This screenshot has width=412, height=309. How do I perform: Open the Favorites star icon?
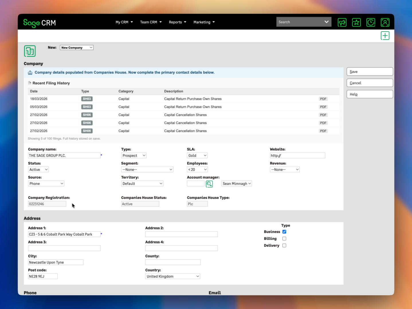tap(356, 22)
